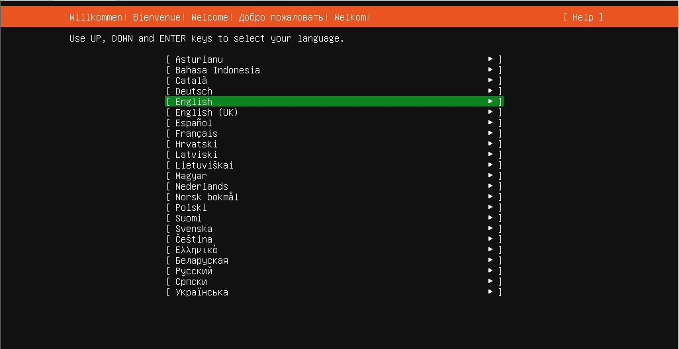The height and width of the screenshot is (349, 679).
Task: Click the arrow on the Svenska row
Action: [x=490, y=229]
